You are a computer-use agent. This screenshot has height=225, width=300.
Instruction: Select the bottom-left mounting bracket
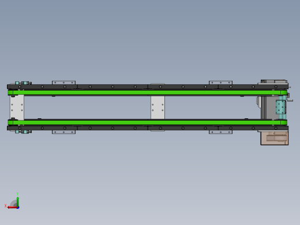coord(63,132)
